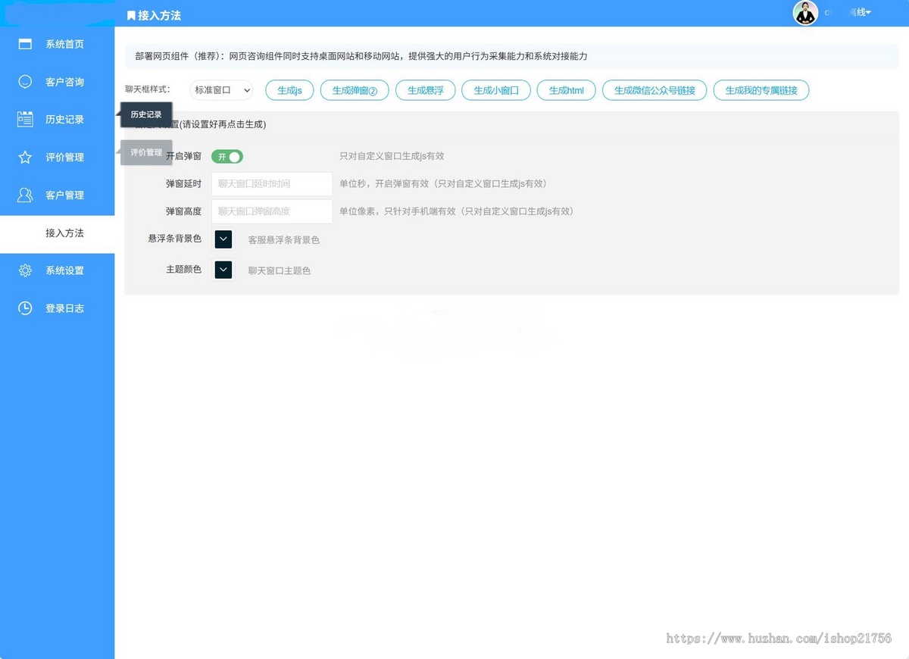Viewport: 909px width, 659px height.
Task: Click the user avatar photo in header
Action: (x=805, y=13)
